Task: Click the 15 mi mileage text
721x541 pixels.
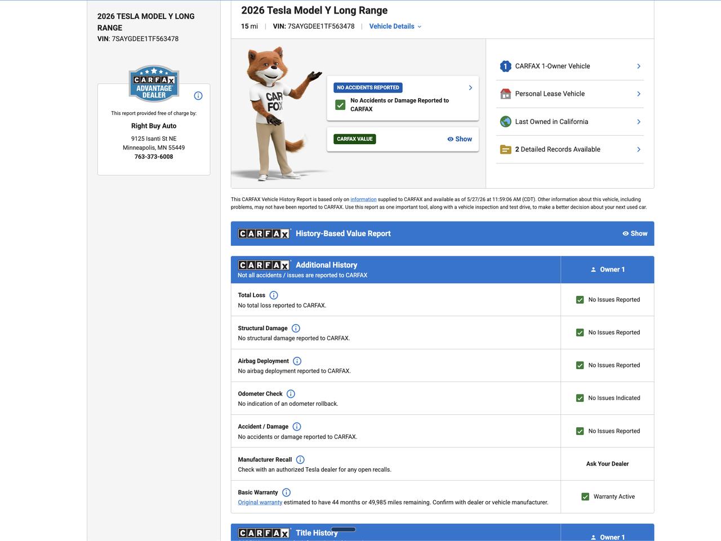Action: 250,26
